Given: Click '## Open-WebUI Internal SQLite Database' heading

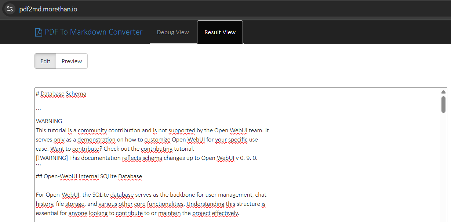Looking at the screenshot, I should click(89, 176).
